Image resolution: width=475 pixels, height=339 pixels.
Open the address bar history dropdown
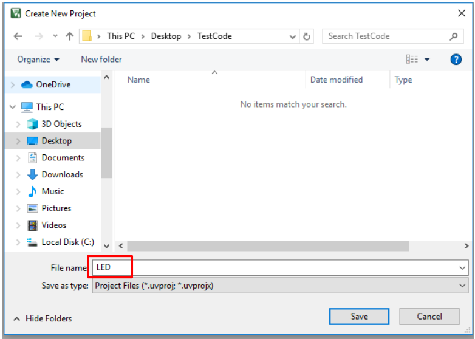(x=294, y=36)
